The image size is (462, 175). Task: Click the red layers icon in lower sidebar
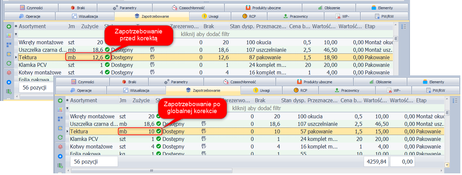[60, 147]
